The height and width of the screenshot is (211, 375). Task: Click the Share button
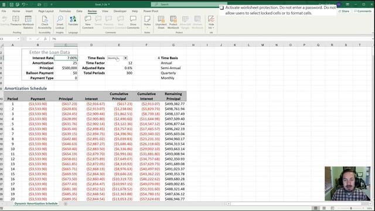coord(344,11)
